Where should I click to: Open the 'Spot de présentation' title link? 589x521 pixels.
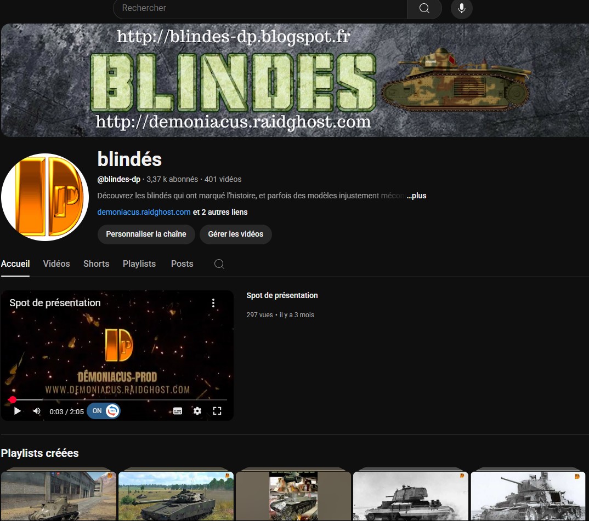(282, 295)
